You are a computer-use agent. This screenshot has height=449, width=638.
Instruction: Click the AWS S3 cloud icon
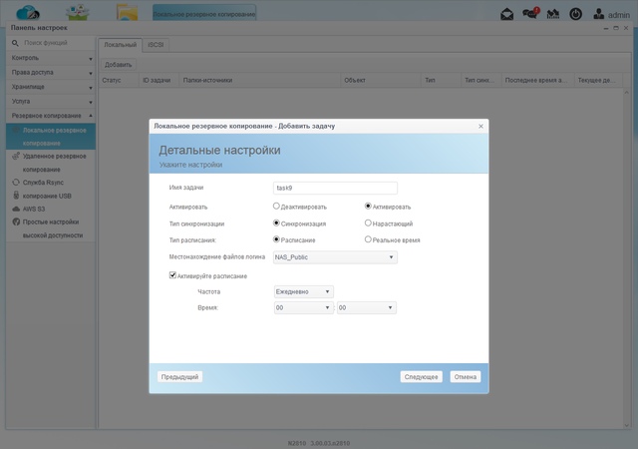click(16, 209)
